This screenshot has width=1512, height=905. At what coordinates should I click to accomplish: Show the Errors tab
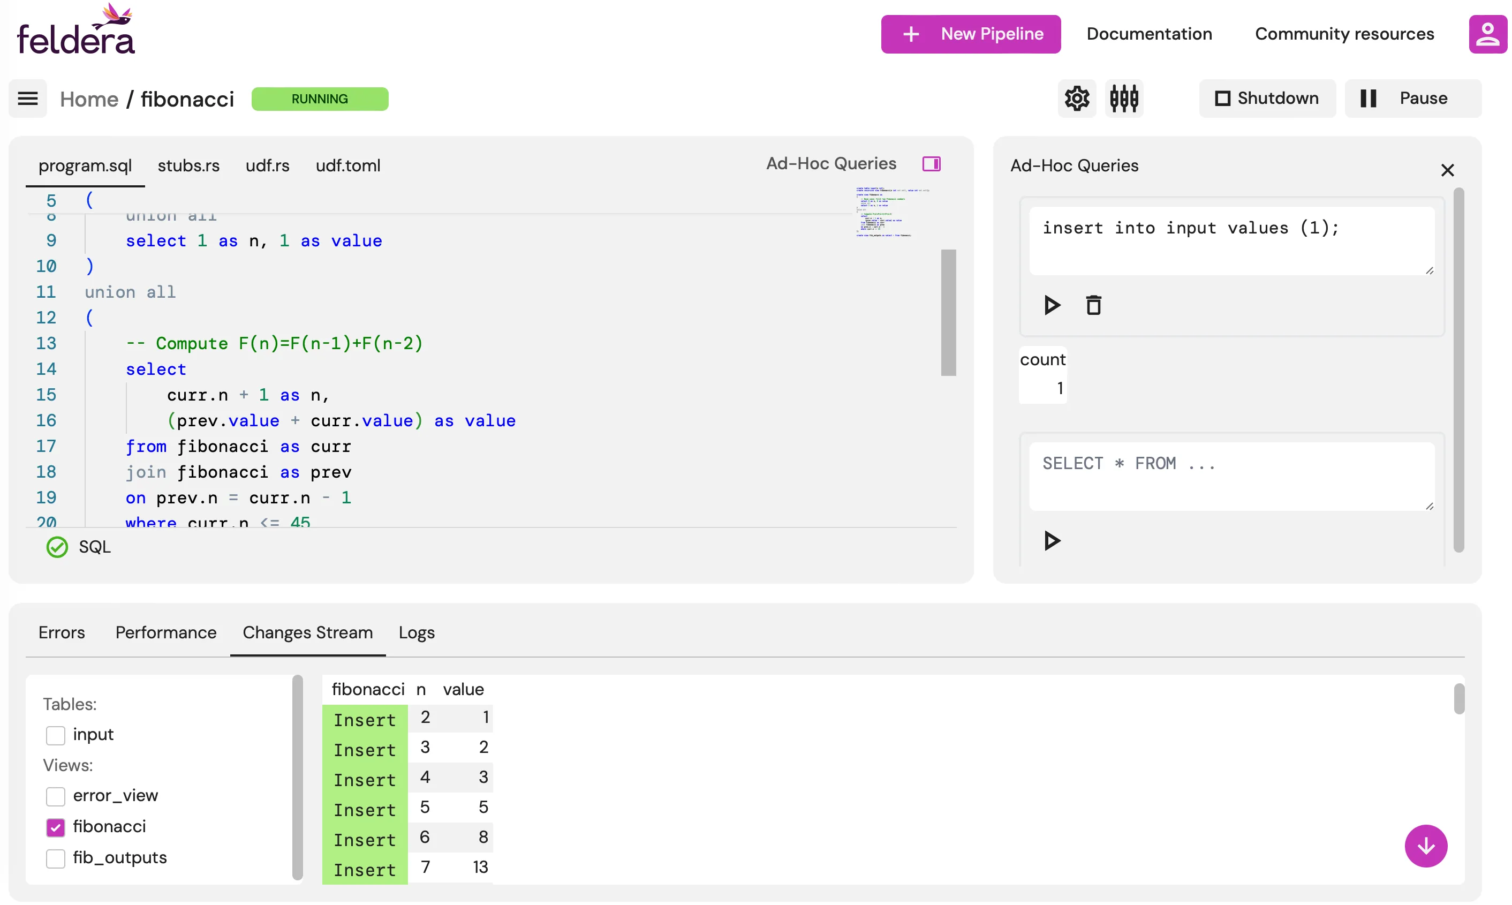pyautogui.click(x=62, y=632)
